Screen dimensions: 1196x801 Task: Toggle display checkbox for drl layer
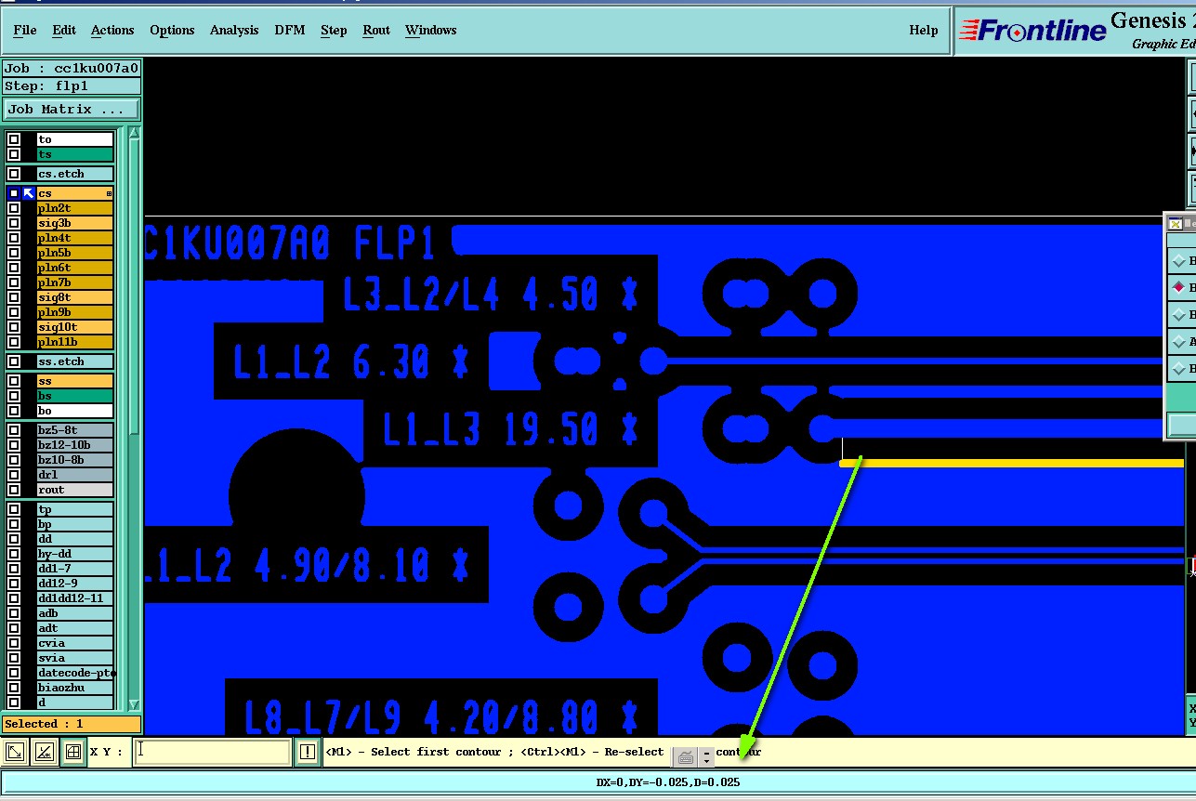click(14, 475)
